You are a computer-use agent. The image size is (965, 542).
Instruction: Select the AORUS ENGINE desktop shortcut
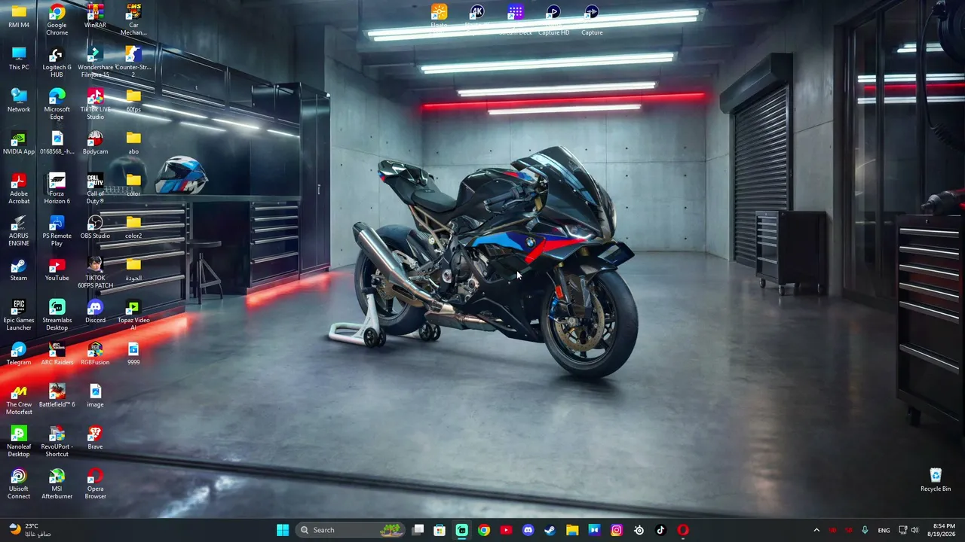[x=19, y=230]
